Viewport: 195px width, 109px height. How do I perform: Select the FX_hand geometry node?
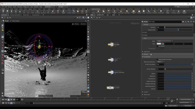(110, 88)
